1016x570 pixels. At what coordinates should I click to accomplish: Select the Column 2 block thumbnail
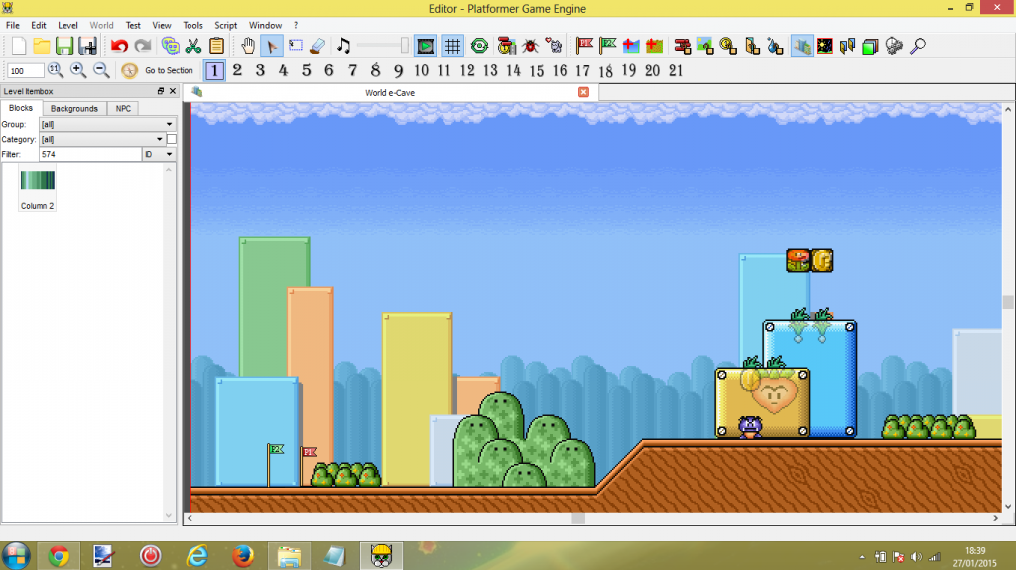(x=37, y=189)
